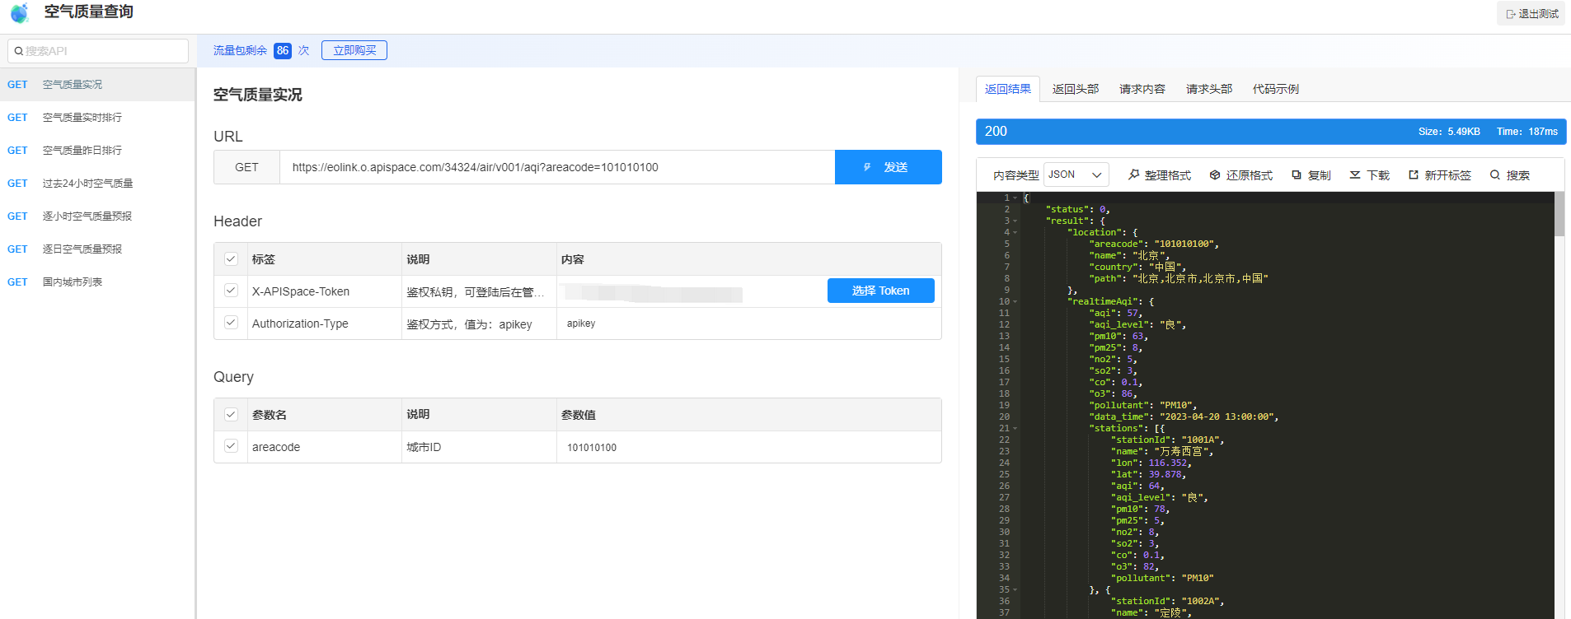Switch to the 请求内容 tab
The height and width of the screenshot is (619, 1571).
[1142, 89]
